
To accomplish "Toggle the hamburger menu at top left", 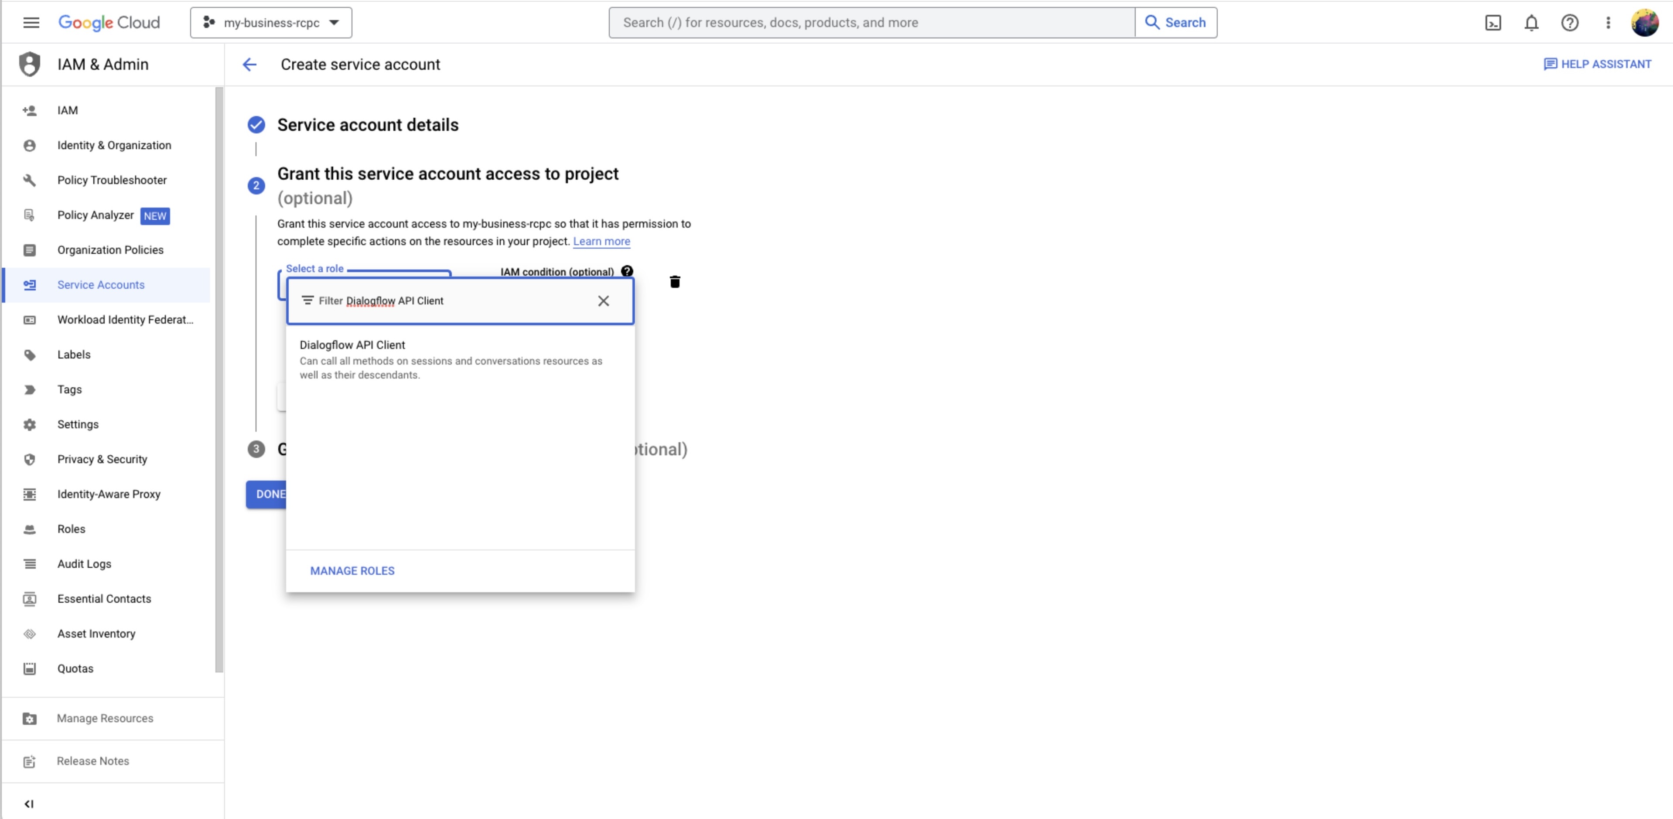I will point(31,21).
